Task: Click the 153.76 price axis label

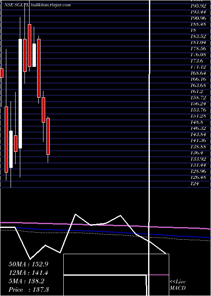Action: coord(198,110)
